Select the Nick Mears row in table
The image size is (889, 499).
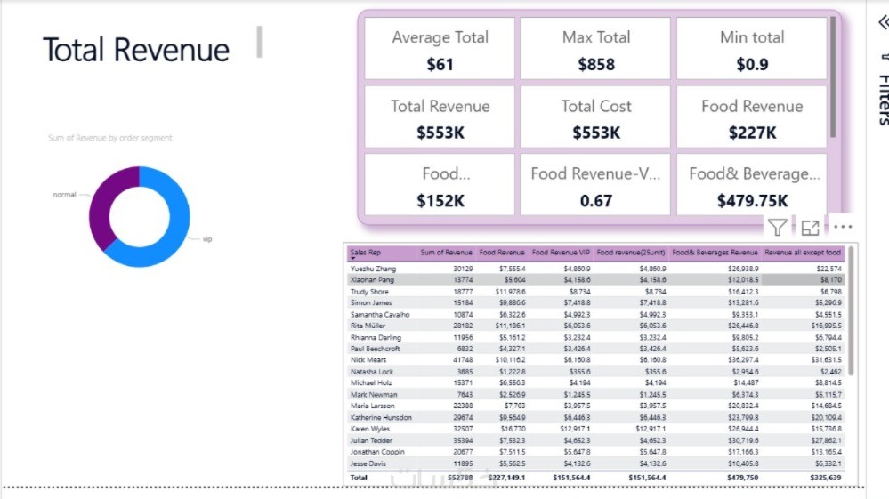[x=368, y=360]
